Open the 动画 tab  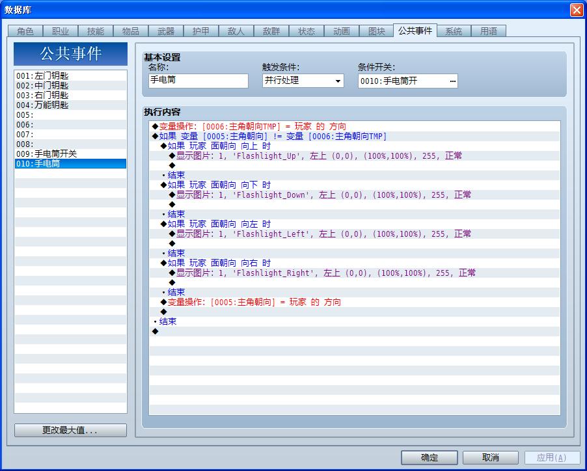click(x=342, y=31)
